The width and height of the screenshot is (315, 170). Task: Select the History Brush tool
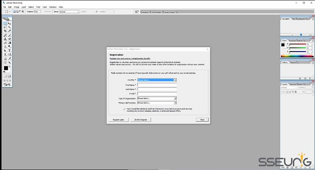click(x=10, y=39)
